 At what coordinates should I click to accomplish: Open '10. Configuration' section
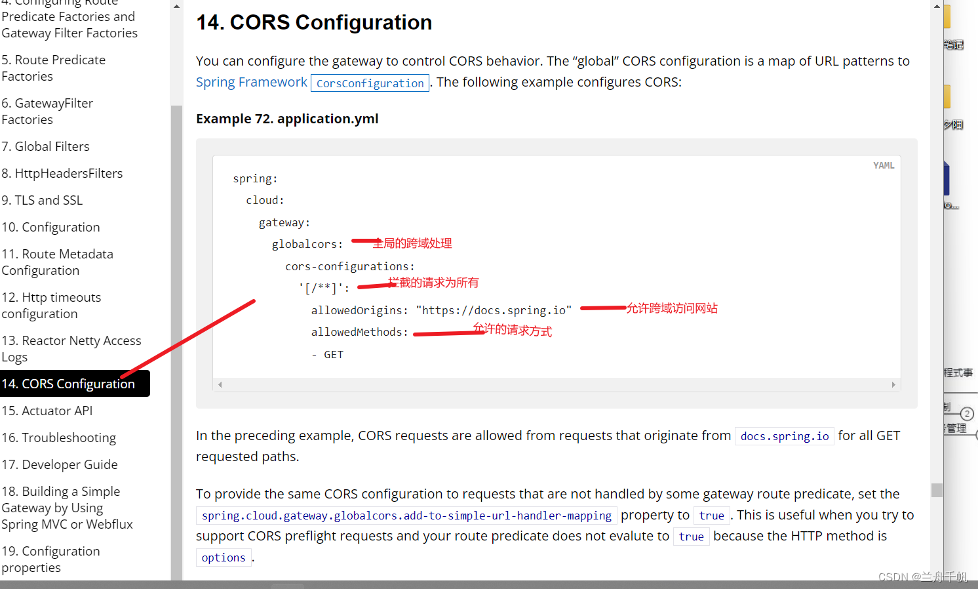click(50, 227)
